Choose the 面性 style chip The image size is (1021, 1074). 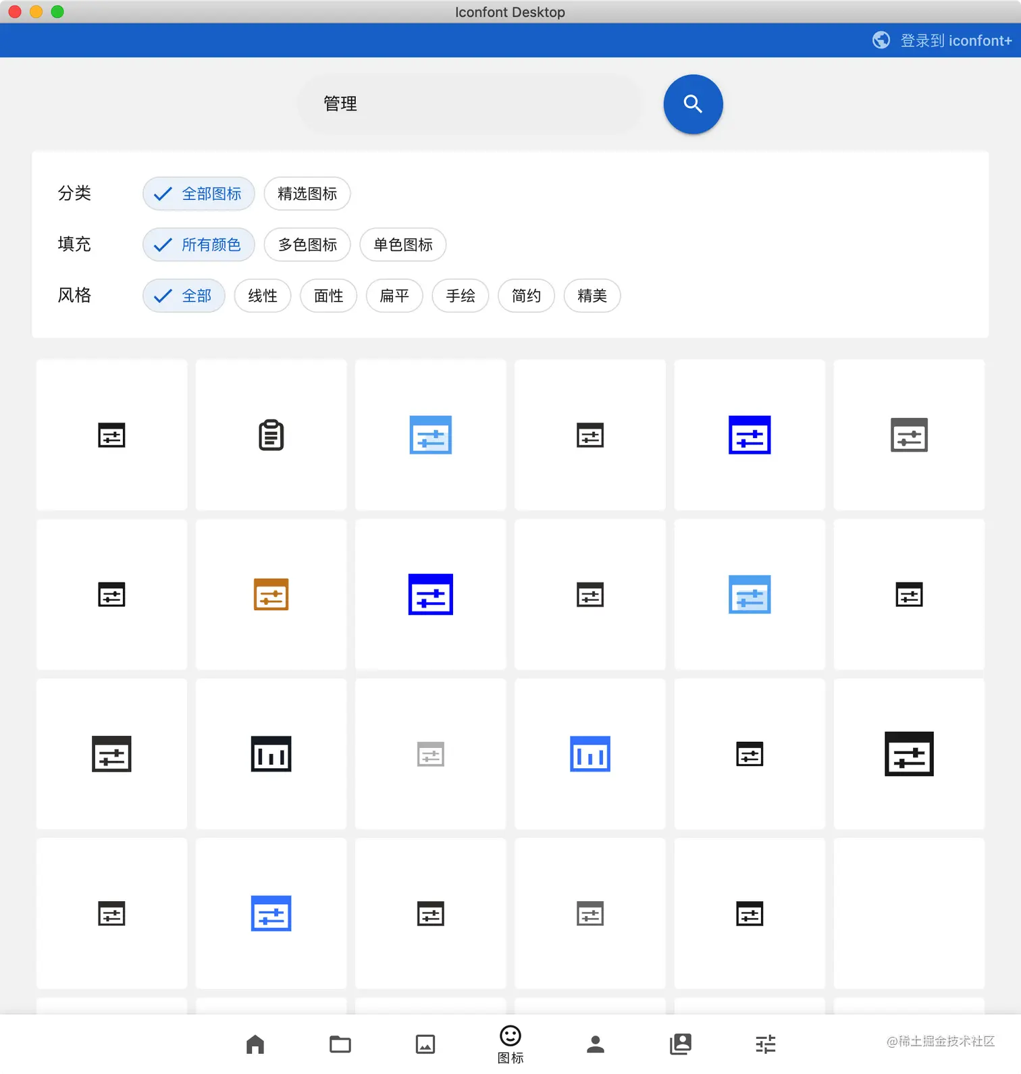coord(329,296)
